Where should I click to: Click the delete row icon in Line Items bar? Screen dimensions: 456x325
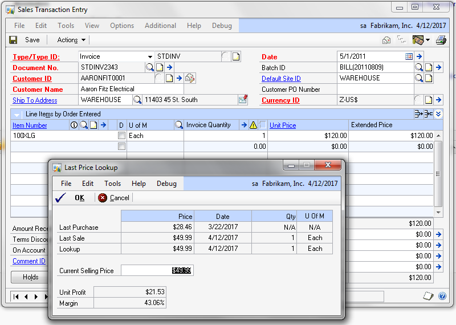click(x=429, y=114)
